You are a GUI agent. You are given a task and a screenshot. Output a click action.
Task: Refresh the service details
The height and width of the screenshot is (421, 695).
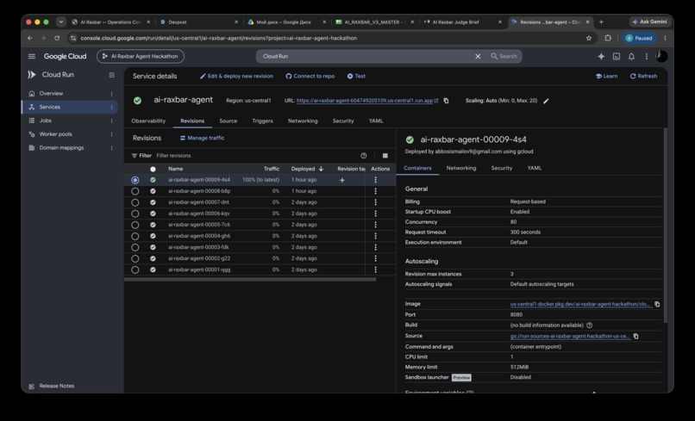[643, 76]
